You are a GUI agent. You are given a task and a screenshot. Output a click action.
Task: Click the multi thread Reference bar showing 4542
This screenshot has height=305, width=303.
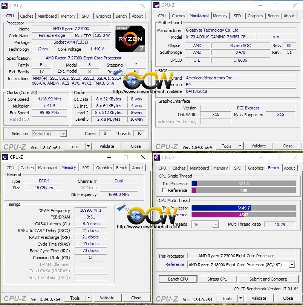(243, 215)
